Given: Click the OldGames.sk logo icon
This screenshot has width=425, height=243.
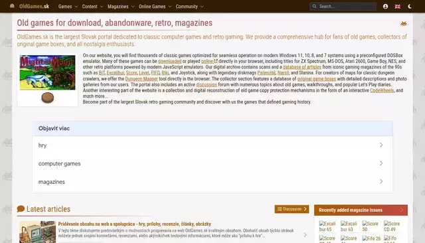Looking at the screenshot, I should (x=12, y=6).
